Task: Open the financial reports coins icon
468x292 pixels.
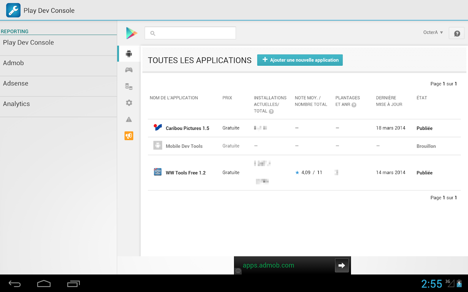Action: coord(129,87)
